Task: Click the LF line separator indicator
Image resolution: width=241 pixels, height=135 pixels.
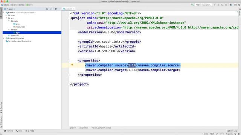Action: [217, 134]
